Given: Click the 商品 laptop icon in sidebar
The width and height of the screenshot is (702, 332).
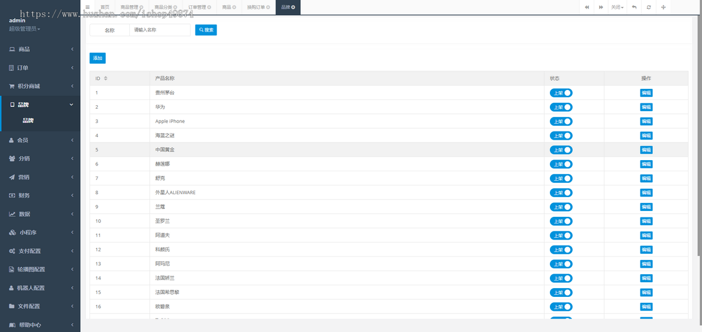Looking at the screenshot, I should (12, 49).
